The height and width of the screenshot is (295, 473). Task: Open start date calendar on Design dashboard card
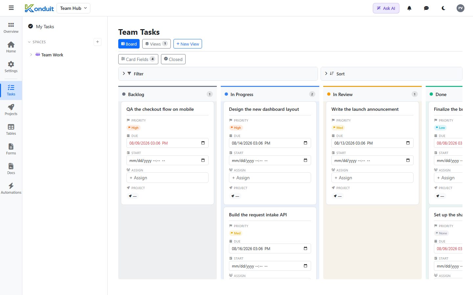[305, 160]
